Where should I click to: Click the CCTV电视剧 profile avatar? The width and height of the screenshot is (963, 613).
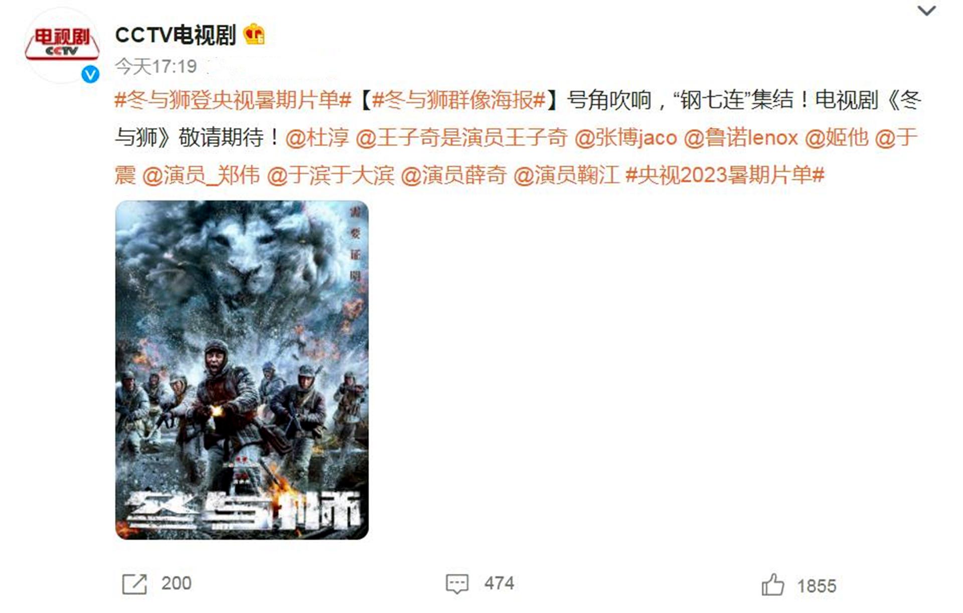(x=62, y=45)
